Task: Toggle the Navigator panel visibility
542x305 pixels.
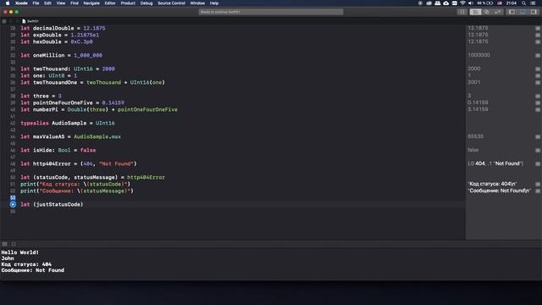Action: pyautogui.click(x=512, y=12)
